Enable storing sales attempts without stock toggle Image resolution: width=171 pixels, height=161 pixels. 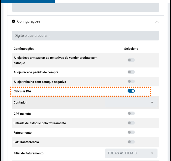point(131,60)
